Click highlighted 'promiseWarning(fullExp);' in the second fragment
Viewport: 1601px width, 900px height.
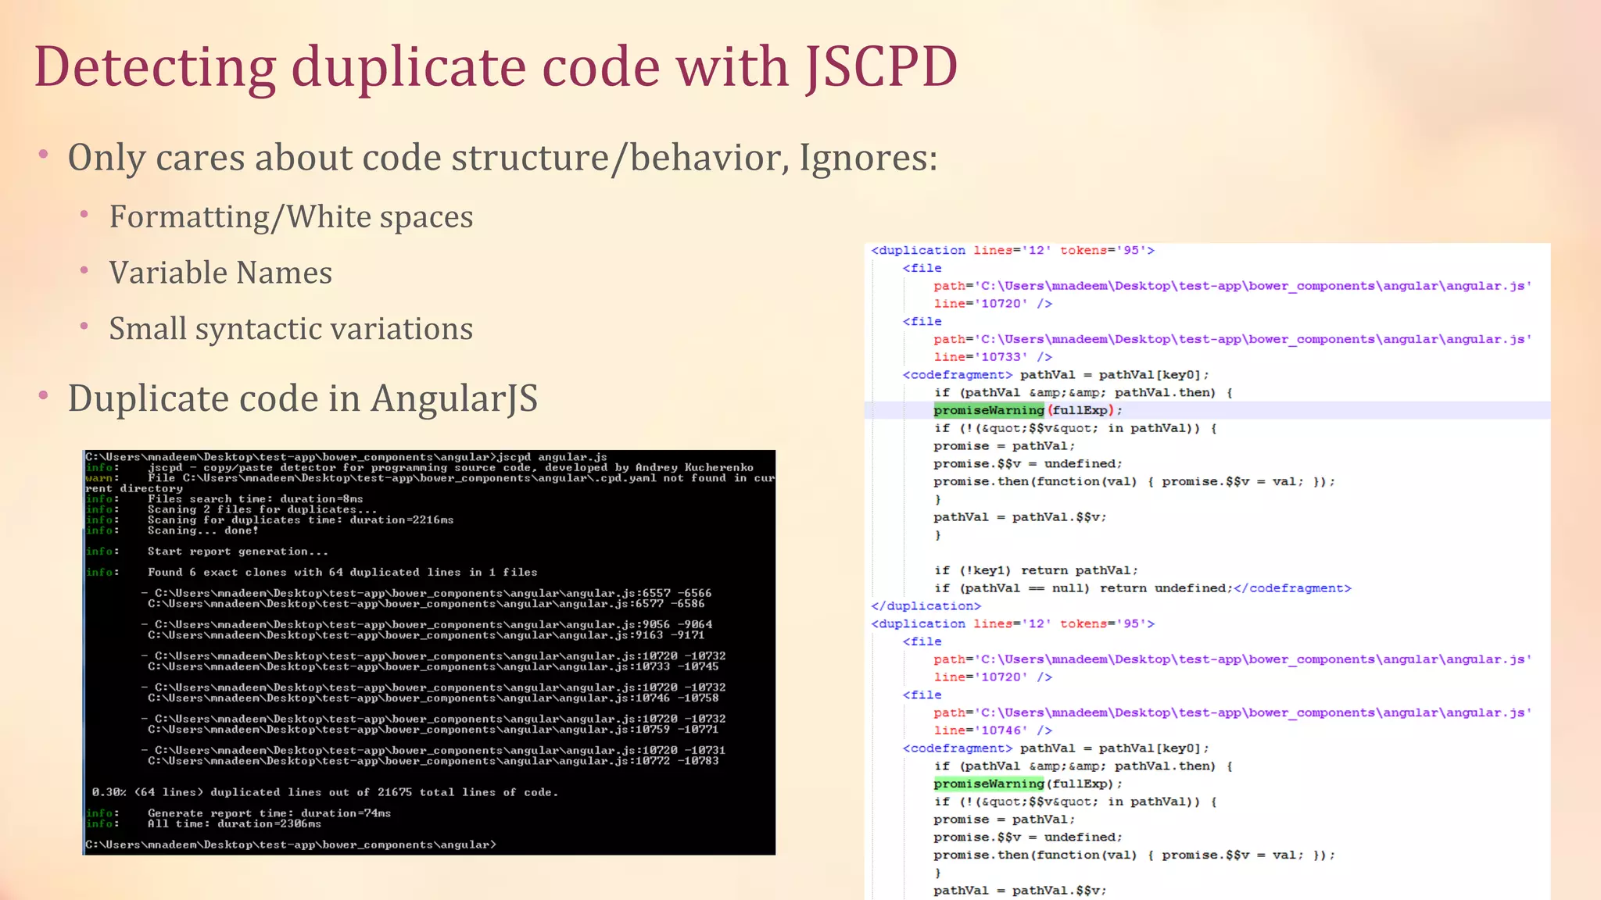(x=1028, y=784)
